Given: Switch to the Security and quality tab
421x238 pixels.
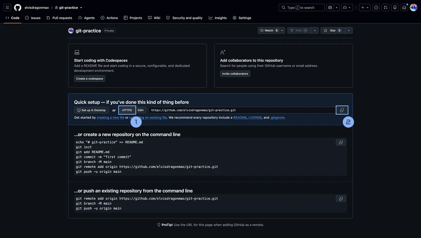Looking at the screenshot, I should tap(185, 18).
